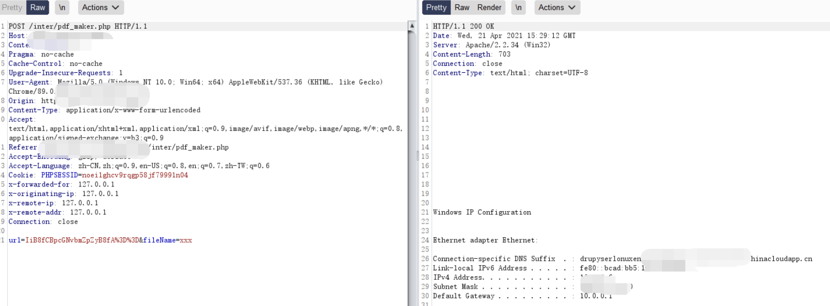The image size is (830, 306).
Task: Click the HTTP/1.1 200 OK status line
Action: pyautogui.click(x=464, y=26)
